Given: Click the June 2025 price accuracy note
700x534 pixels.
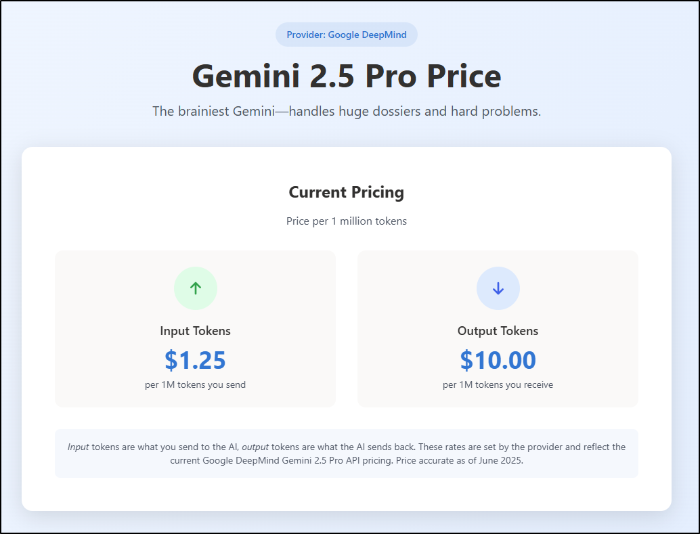Looking at the screenshot, I should tap(460, 460).
